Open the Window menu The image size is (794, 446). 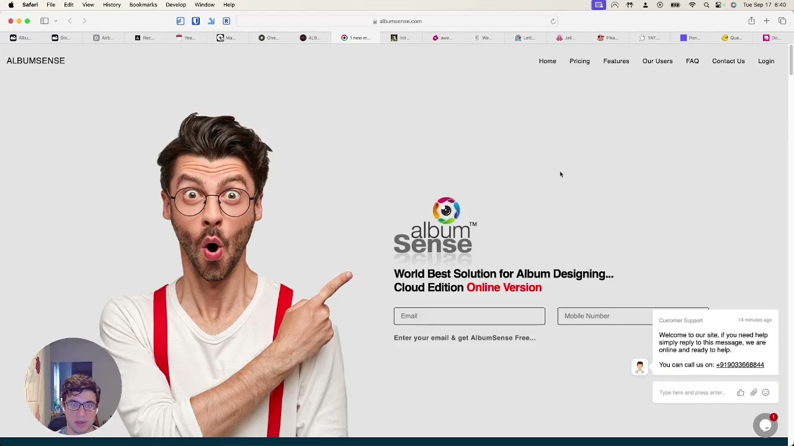(x=205, y=5)
